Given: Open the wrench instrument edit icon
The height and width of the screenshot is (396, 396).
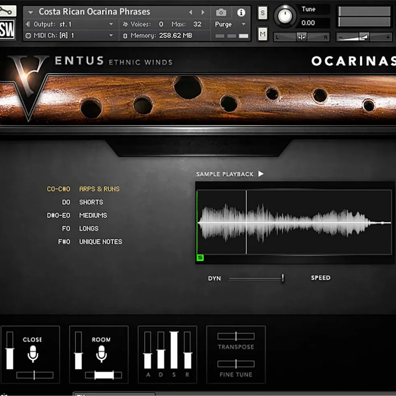Looking at the screenshot, I should point(8,11).
